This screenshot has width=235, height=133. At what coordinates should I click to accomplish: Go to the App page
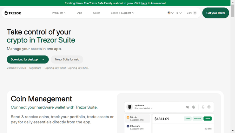tap(80, 13)
